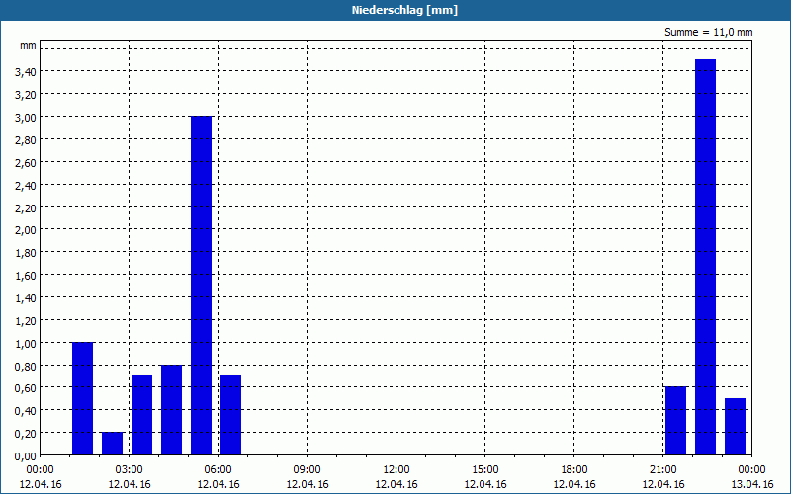Click the y-axis value 2,20
Image resolution: width=791 pixels, height=494 pixels.
tap(26, 207)
